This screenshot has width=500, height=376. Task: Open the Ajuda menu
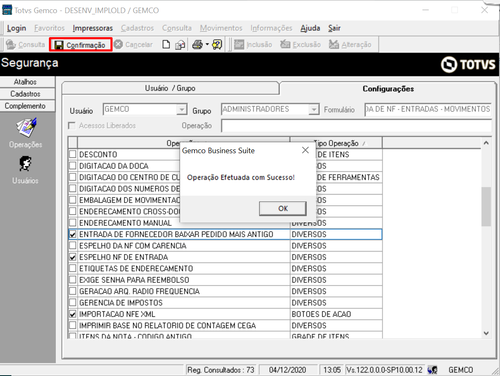[310, 28]
